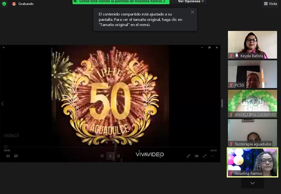Open subtitles/captions in the video player

(x=16, y=156)
